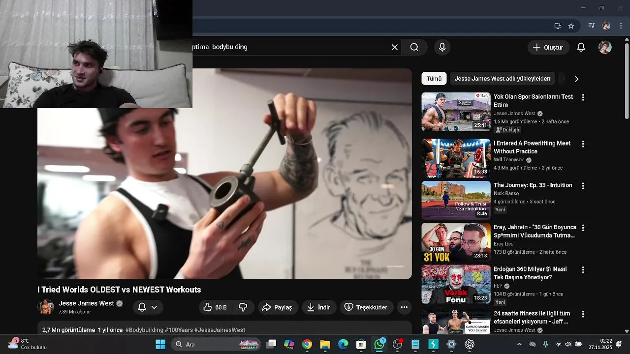This screenshot has width=630, height=354.
Task: Open options for Erdoğan 360 Milyar video
Action: tap(583, 270)
